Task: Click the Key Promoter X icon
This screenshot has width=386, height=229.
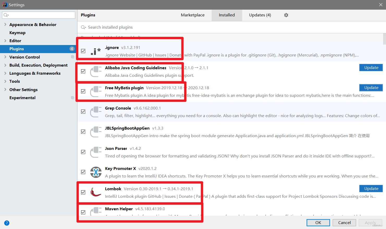Action: (96, 172)
